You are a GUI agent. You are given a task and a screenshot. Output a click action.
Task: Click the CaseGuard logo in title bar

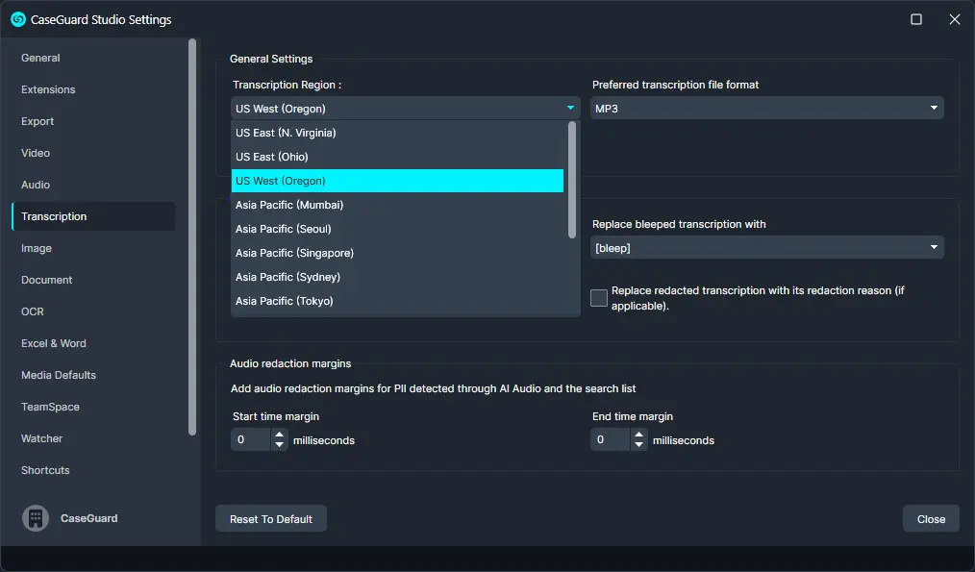pyautogui.click(x=18, y=19)
